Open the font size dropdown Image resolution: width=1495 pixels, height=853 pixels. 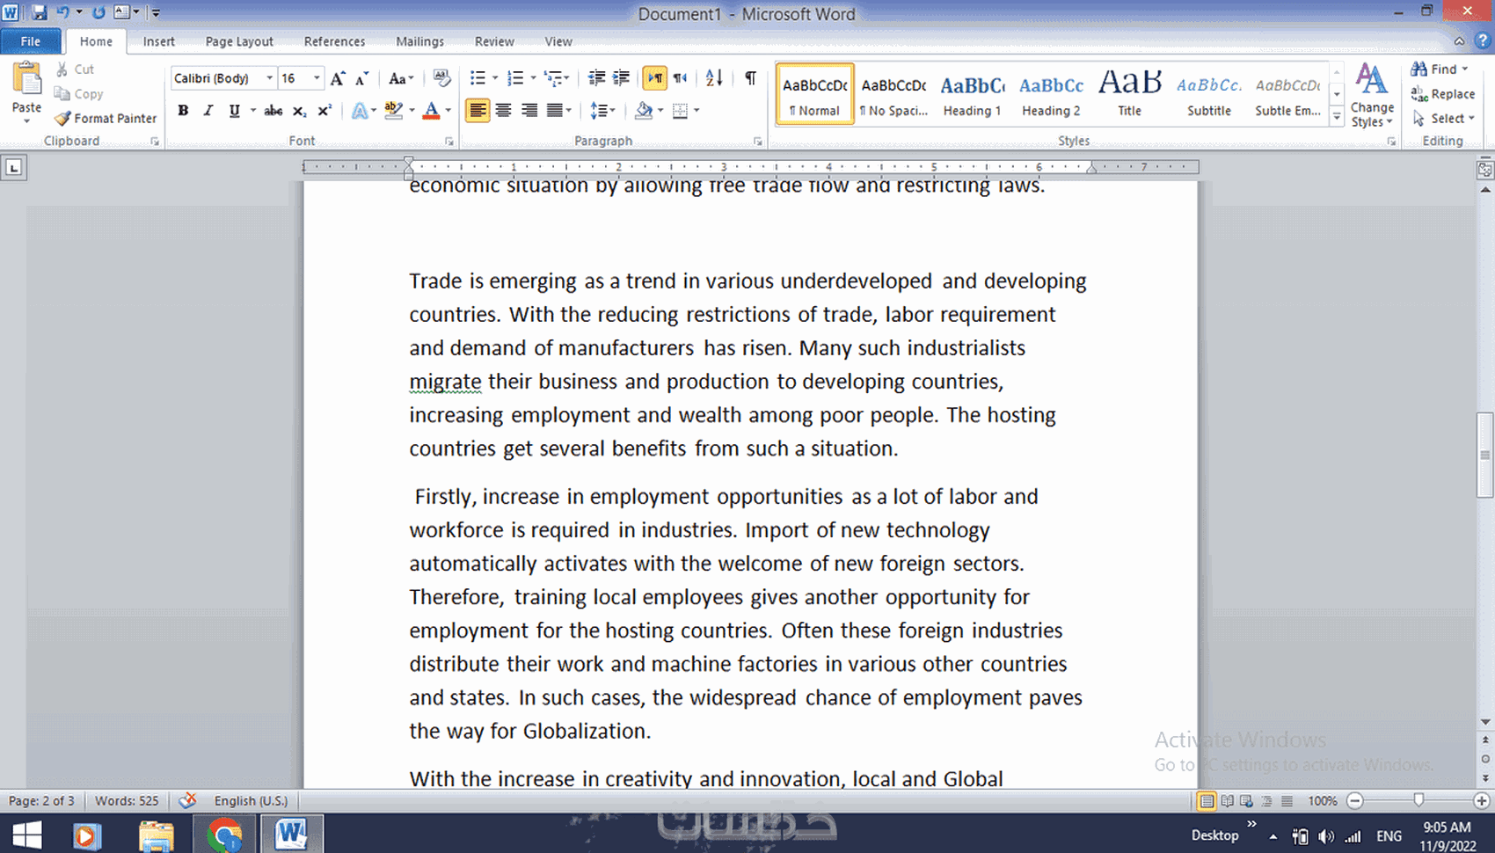point(317,78)
